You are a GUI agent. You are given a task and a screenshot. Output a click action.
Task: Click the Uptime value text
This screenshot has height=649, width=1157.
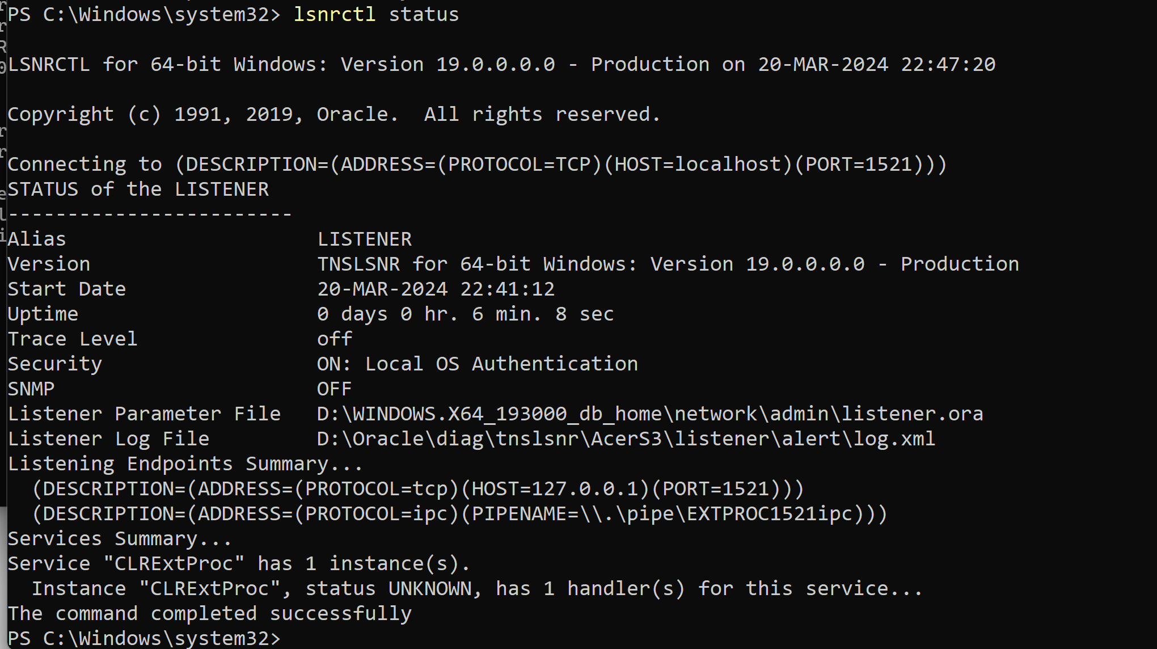tap(465, 314)
